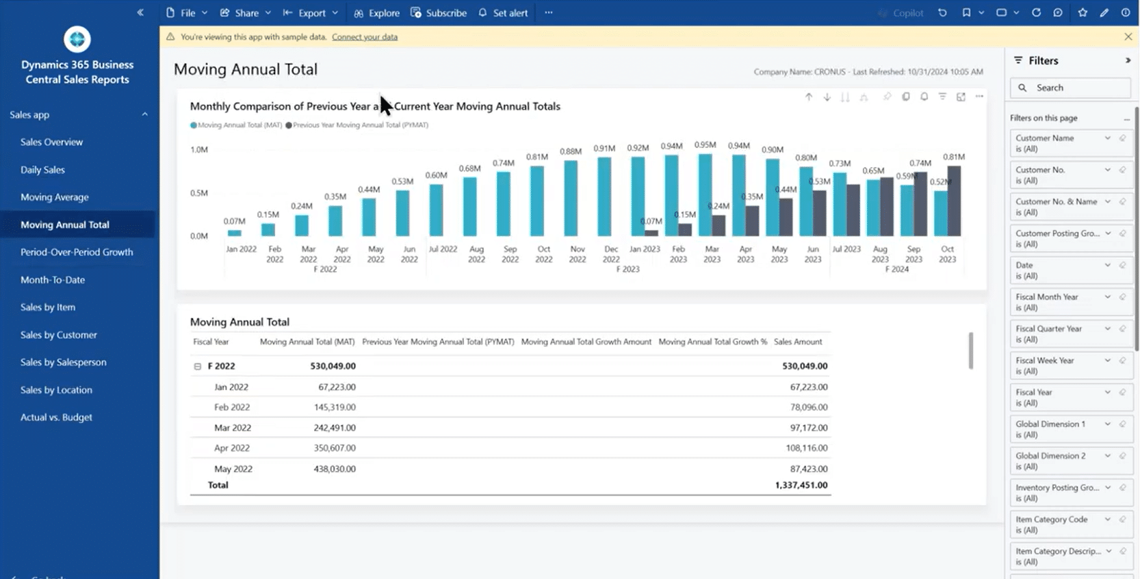
Task: Open the File menu
Action: coord(187,13)
